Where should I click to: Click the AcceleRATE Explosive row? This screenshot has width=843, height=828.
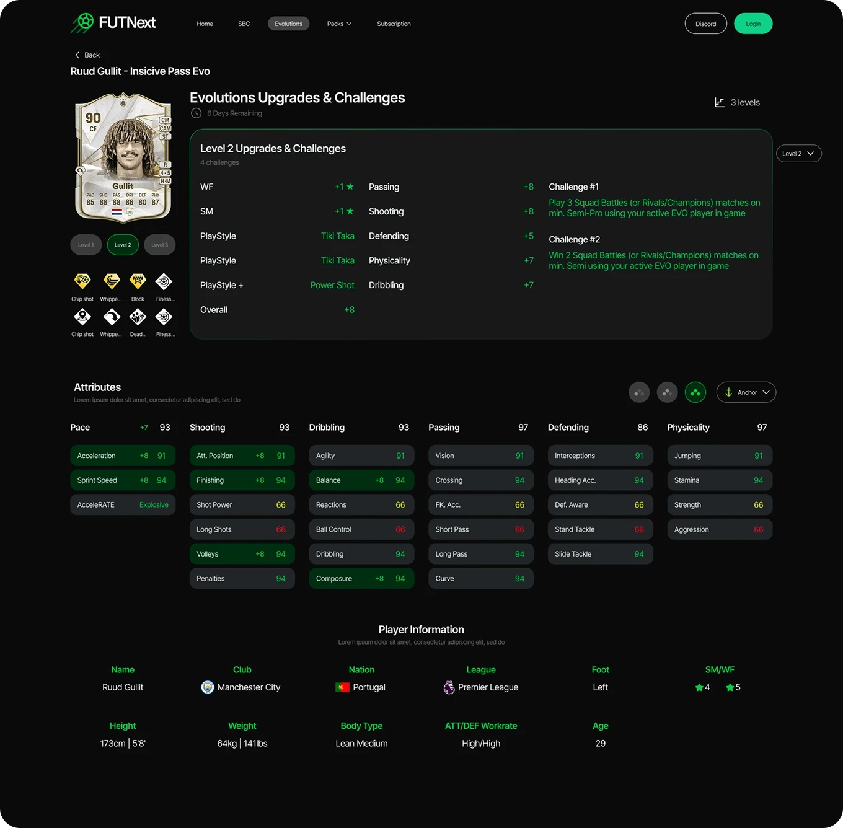pyautogui.click(x=123, y=505)
